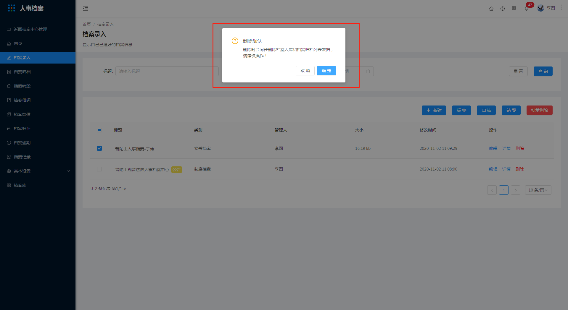This screenshot has width=568, height=310.
Task: Click the 修改时间 column header
Action: click(428, 130)
